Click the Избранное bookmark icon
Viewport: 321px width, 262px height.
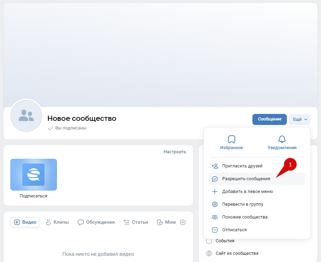tap(231, 139)
